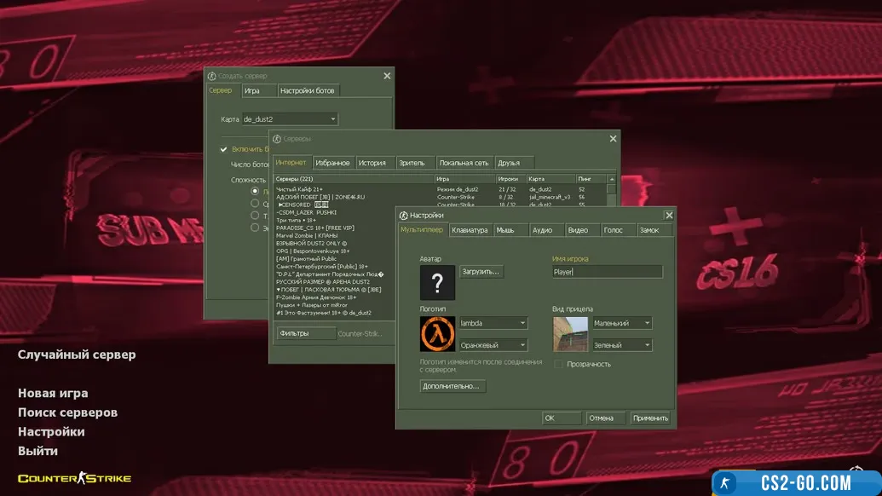Switch to the Клавиатура settings tab
Image resolution: width=882 pixels, height=496 pixels.
tap(470, 230)
